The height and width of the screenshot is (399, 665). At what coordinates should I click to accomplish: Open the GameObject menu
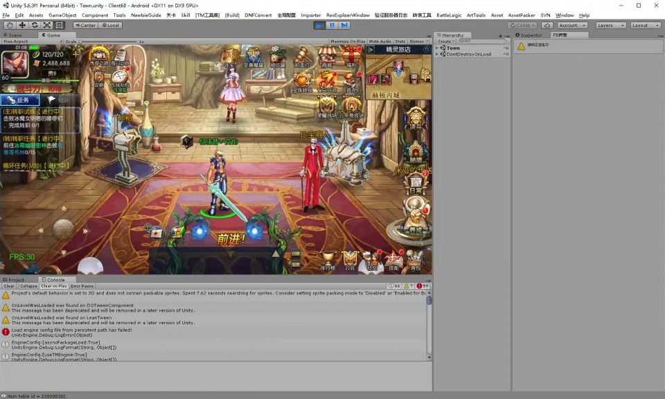click(62, 15)
